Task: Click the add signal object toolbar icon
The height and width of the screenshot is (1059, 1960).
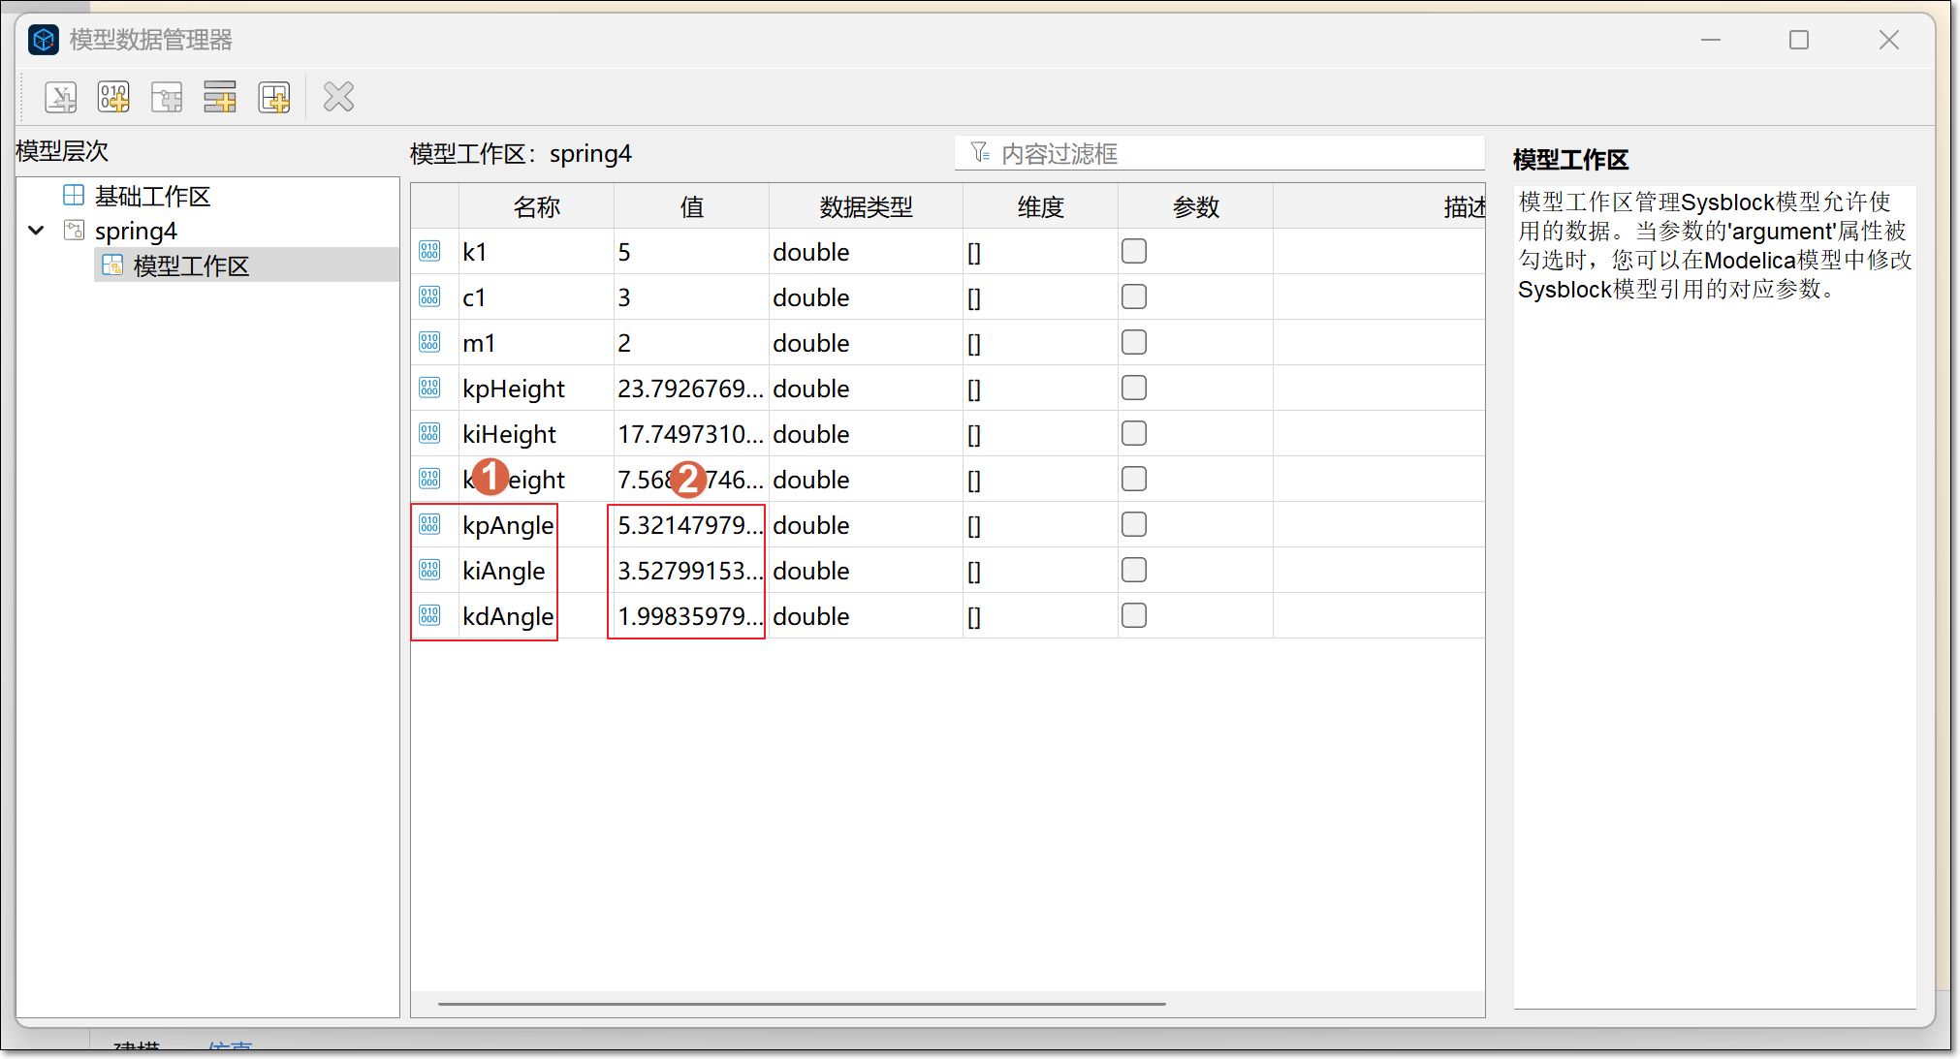Action: [167, 97]
